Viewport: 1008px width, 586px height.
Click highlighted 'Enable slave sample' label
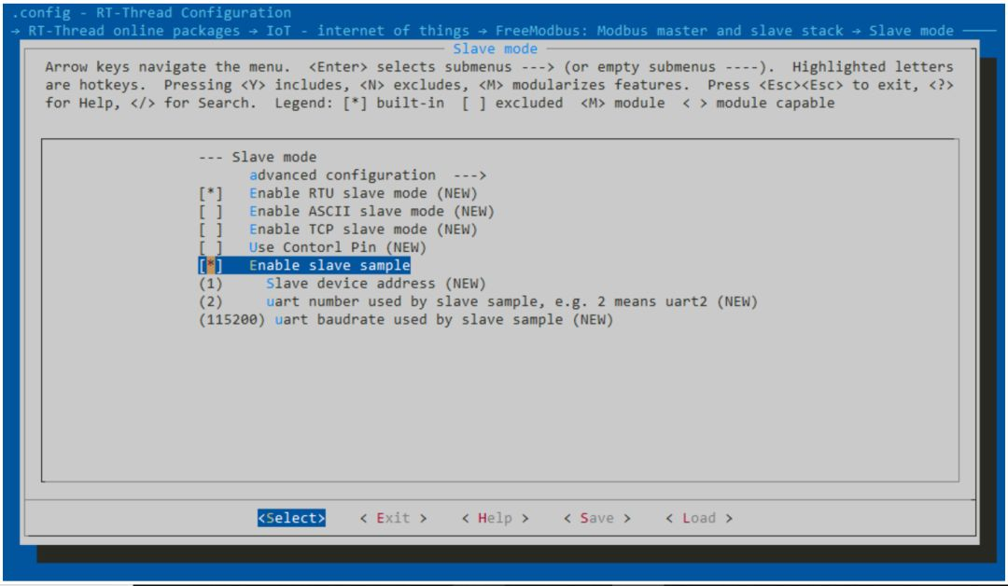pos(329,265)
